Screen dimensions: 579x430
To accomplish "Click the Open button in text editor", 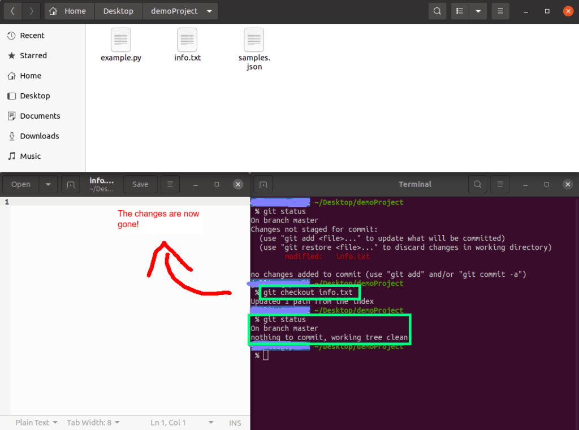I will pyautogui.click(x=21, y=184).
